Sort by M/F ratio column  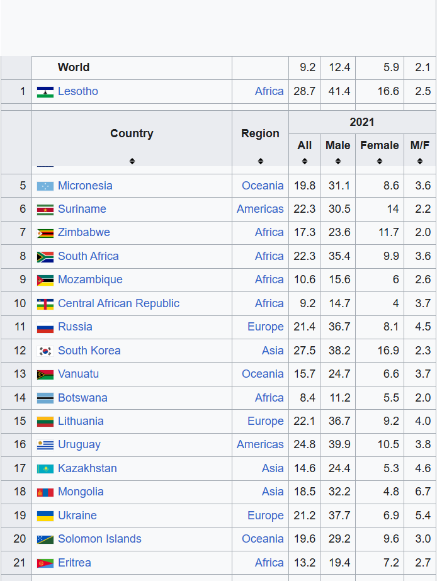click(419, 161)
